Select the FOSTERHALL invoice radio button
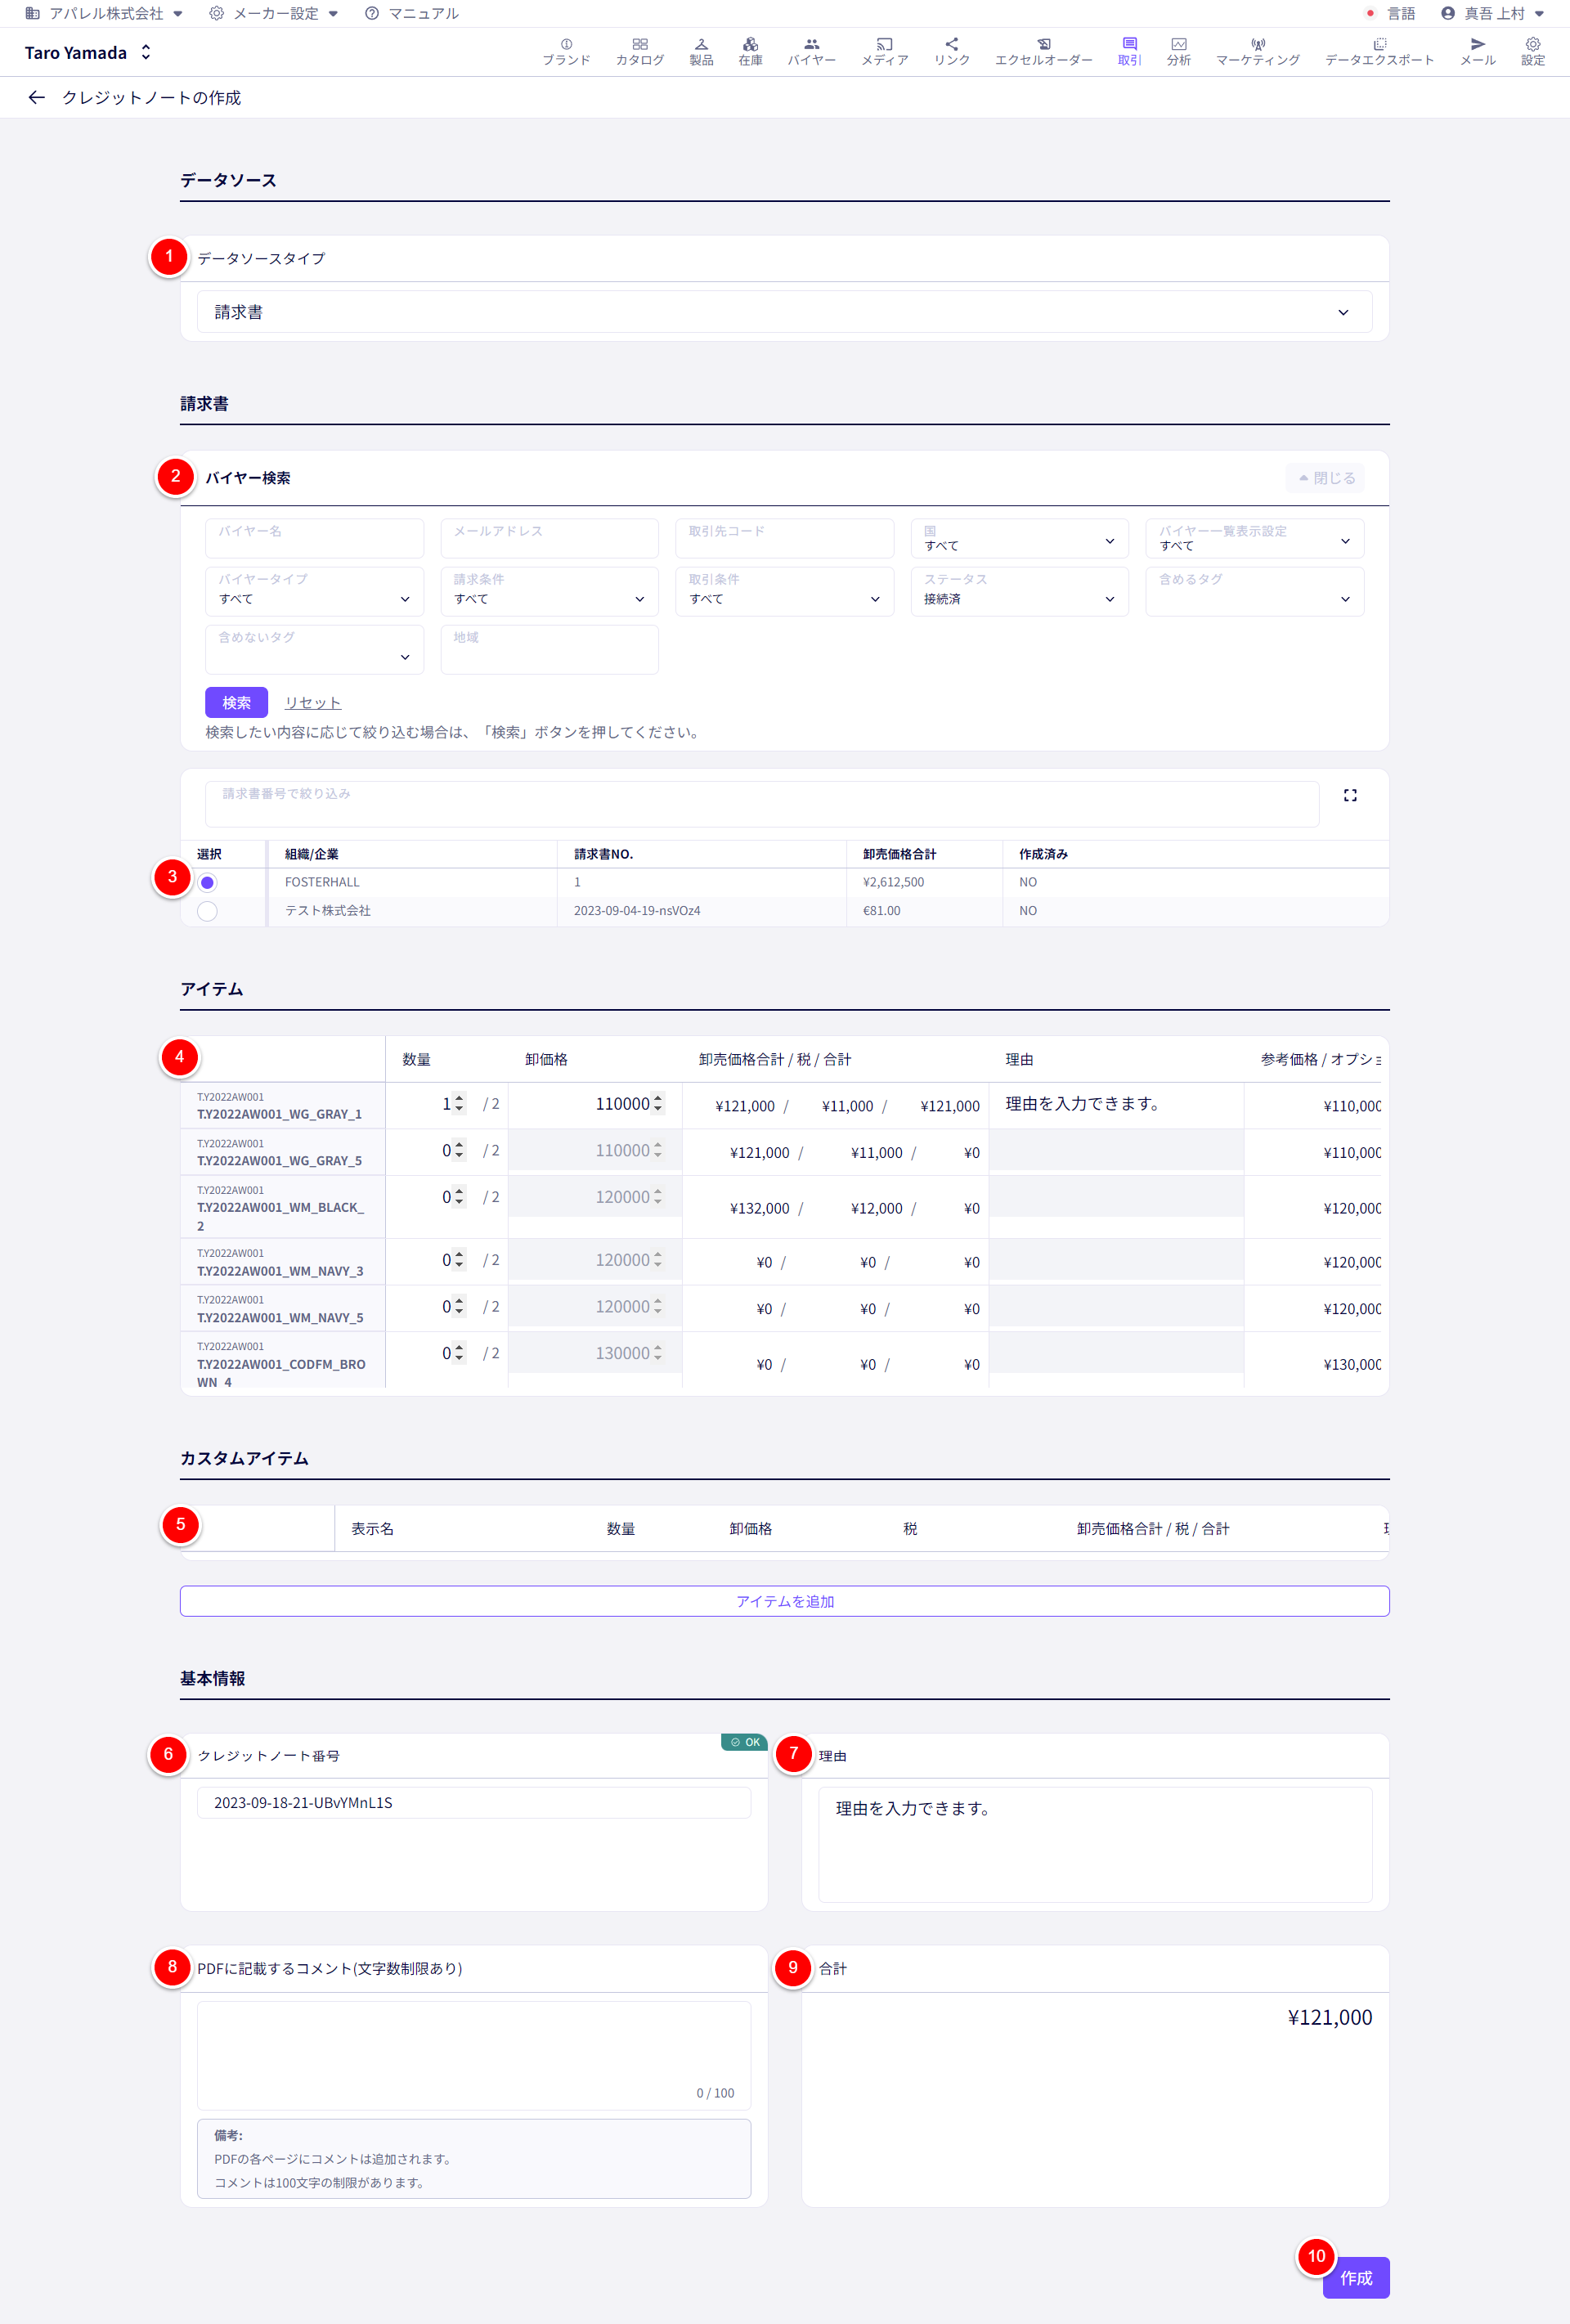The height and width of the screenshot is (2324, 1570). pyautogui.click(x=207, y=882)
